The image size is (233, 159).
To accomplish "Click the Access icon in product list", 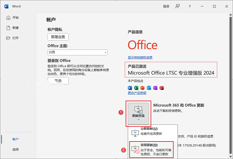I will [x=162, y=88].
